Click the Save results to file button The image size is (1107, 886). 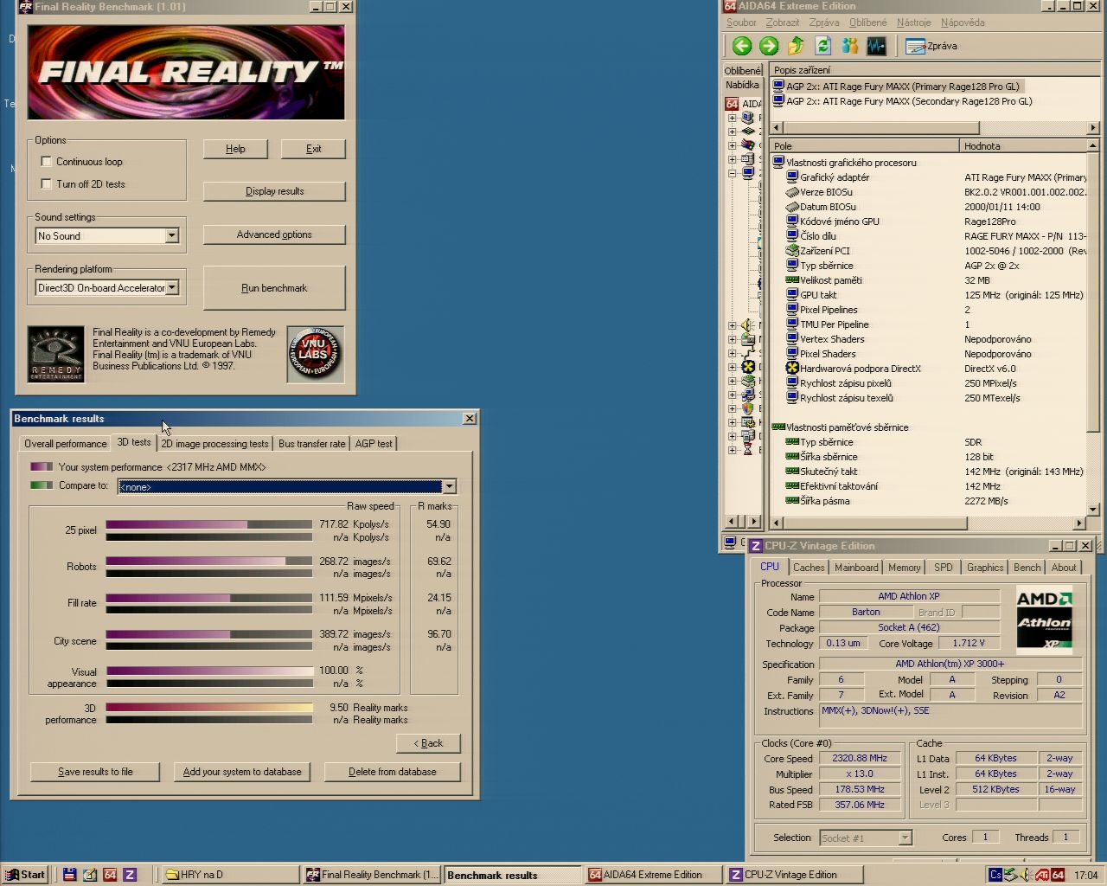95,772
